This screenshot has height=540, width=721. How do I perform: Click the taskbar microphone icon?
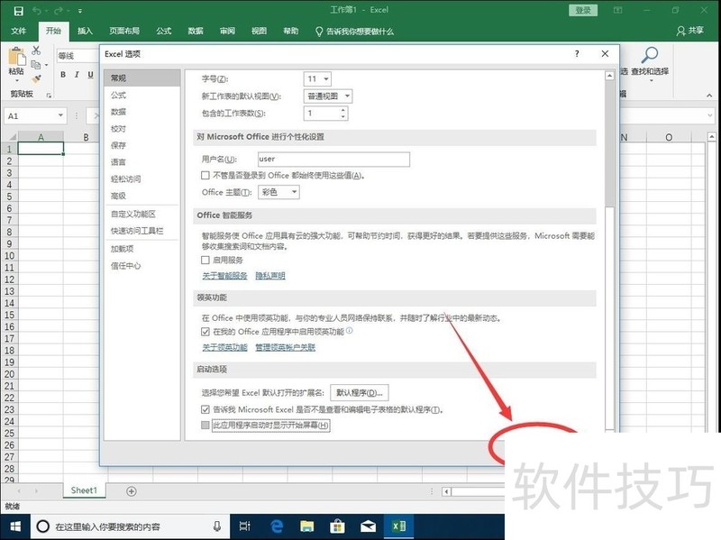coord(217,526)
